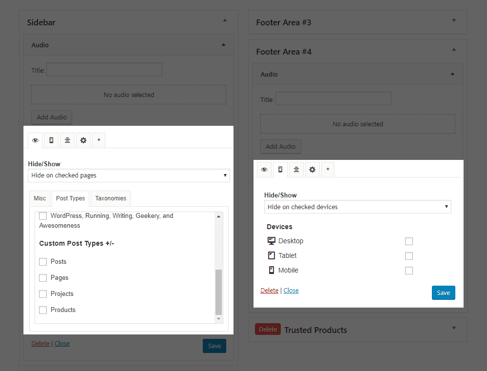Click the plus icon in Footer Area #4 toolbar
The image size is (487, 371).
coord(328,169)
